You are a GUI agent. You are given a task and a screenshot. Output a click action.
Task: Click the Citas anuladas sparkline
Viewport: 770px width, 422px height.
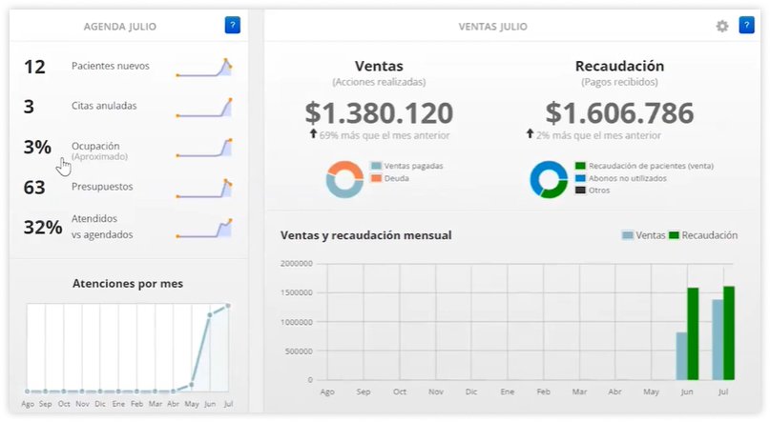click(x=203, y=107)
